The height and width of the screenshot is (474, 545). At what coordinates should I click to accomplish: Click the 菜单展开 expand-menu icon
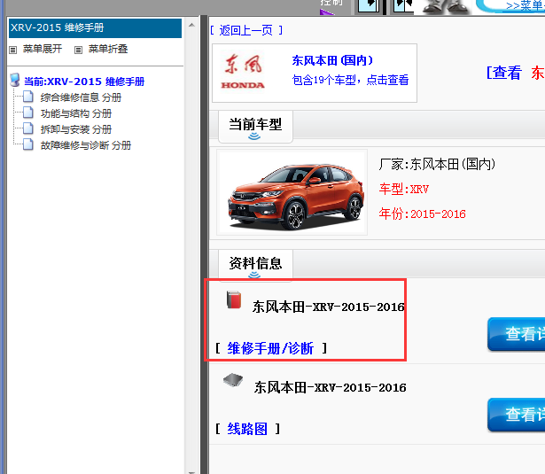point(13,50)
